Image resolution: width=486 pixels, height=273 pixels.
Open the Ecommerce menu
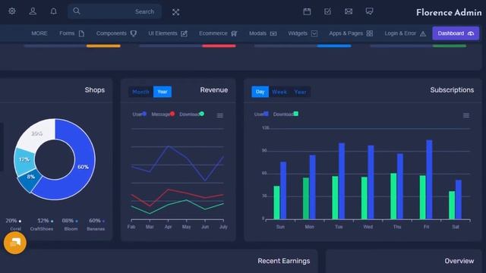pyautogui.click(x=218, y=33)
